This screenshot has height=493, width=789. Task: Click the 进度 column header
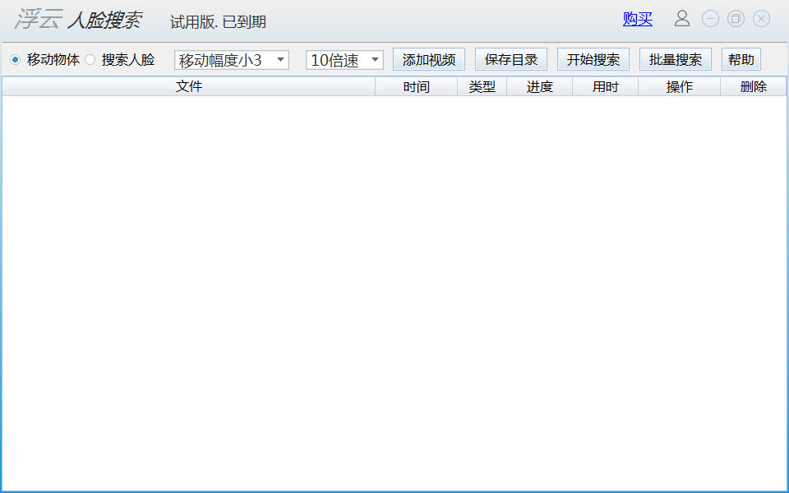pos(540,87)
